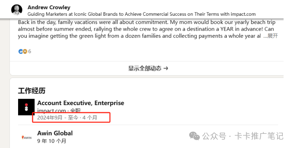Image resolution: width=293 pixels, height=148 pixels.
Task: Click the 卡卡推广笔记 watermark text
Action: pos(259,136)
